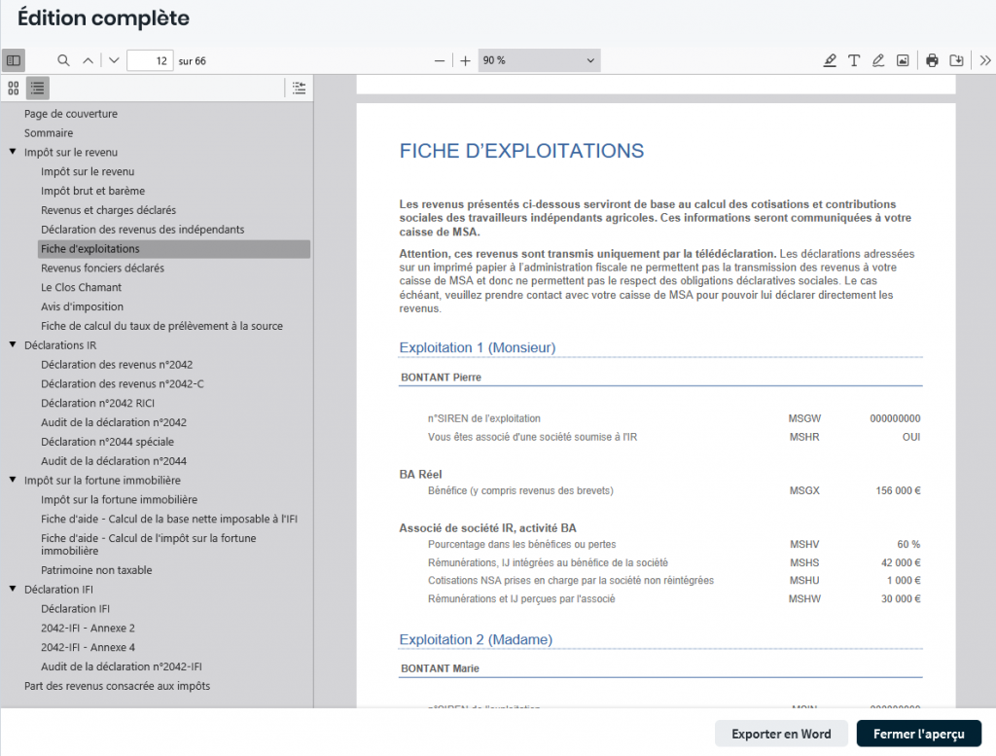Select Fiche d'exploitations outline entry
The width and height of the screenshot is (996, 756).
pyautogui.click(x=174, y=249)
